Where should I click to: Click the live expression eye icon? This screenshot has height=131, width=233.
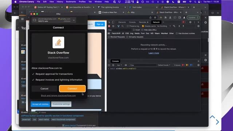click(x=126, y=65)
